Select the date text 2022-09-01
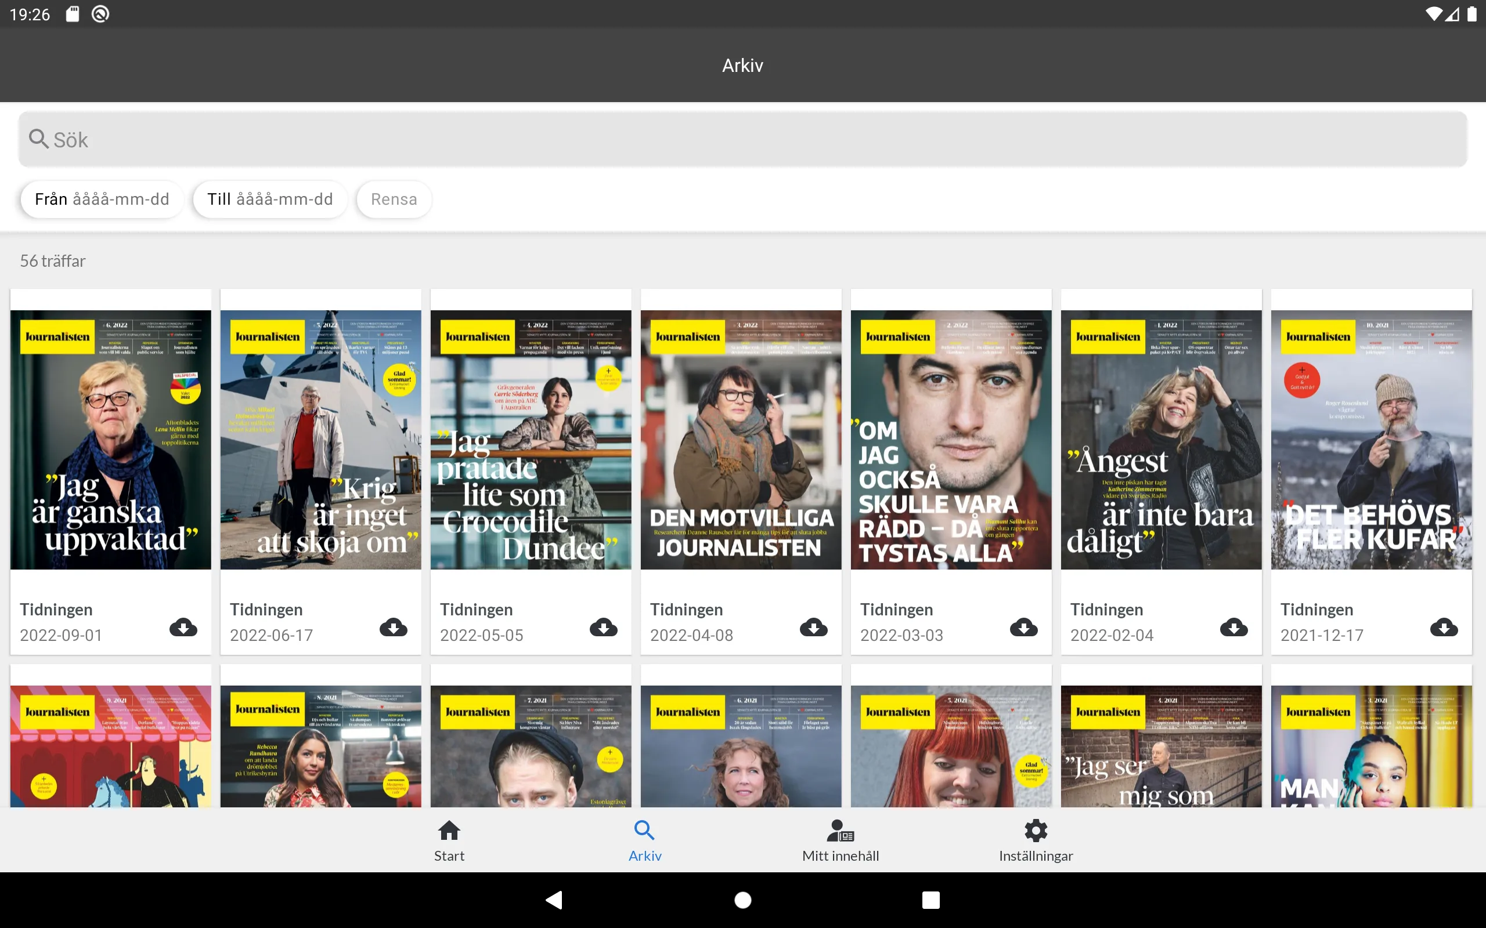Viewport: 1486px width, 928px height. coord(61,635)
